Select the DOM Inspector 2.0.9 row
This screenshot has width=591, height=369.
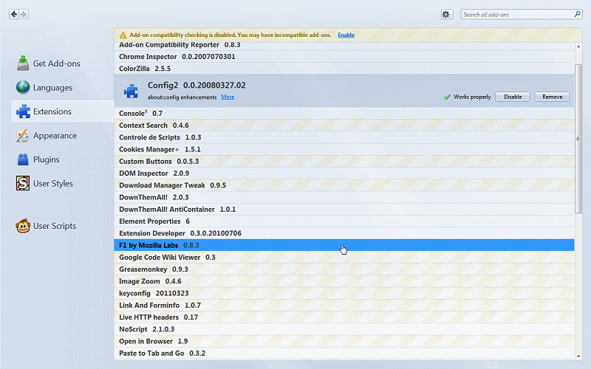coord(344,173)
